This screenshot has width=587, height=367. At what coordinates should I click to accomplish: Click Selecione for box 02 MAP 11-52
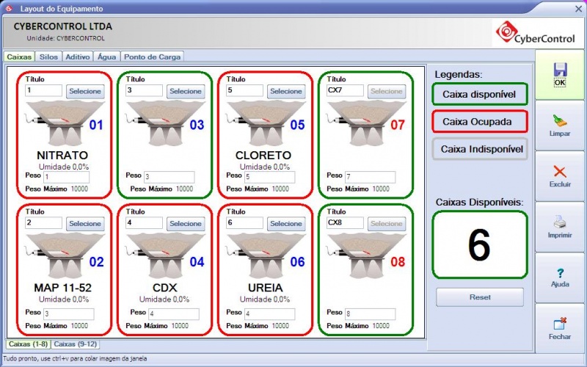click(x=85, y=224)
